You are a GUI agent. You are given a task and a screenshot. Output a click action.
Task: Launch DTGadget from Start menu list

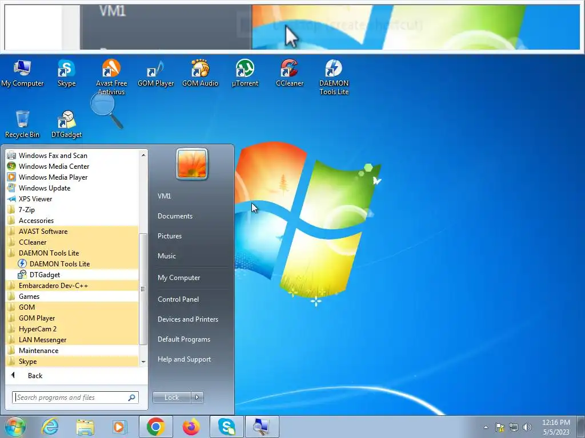click(x=73, y=275)
